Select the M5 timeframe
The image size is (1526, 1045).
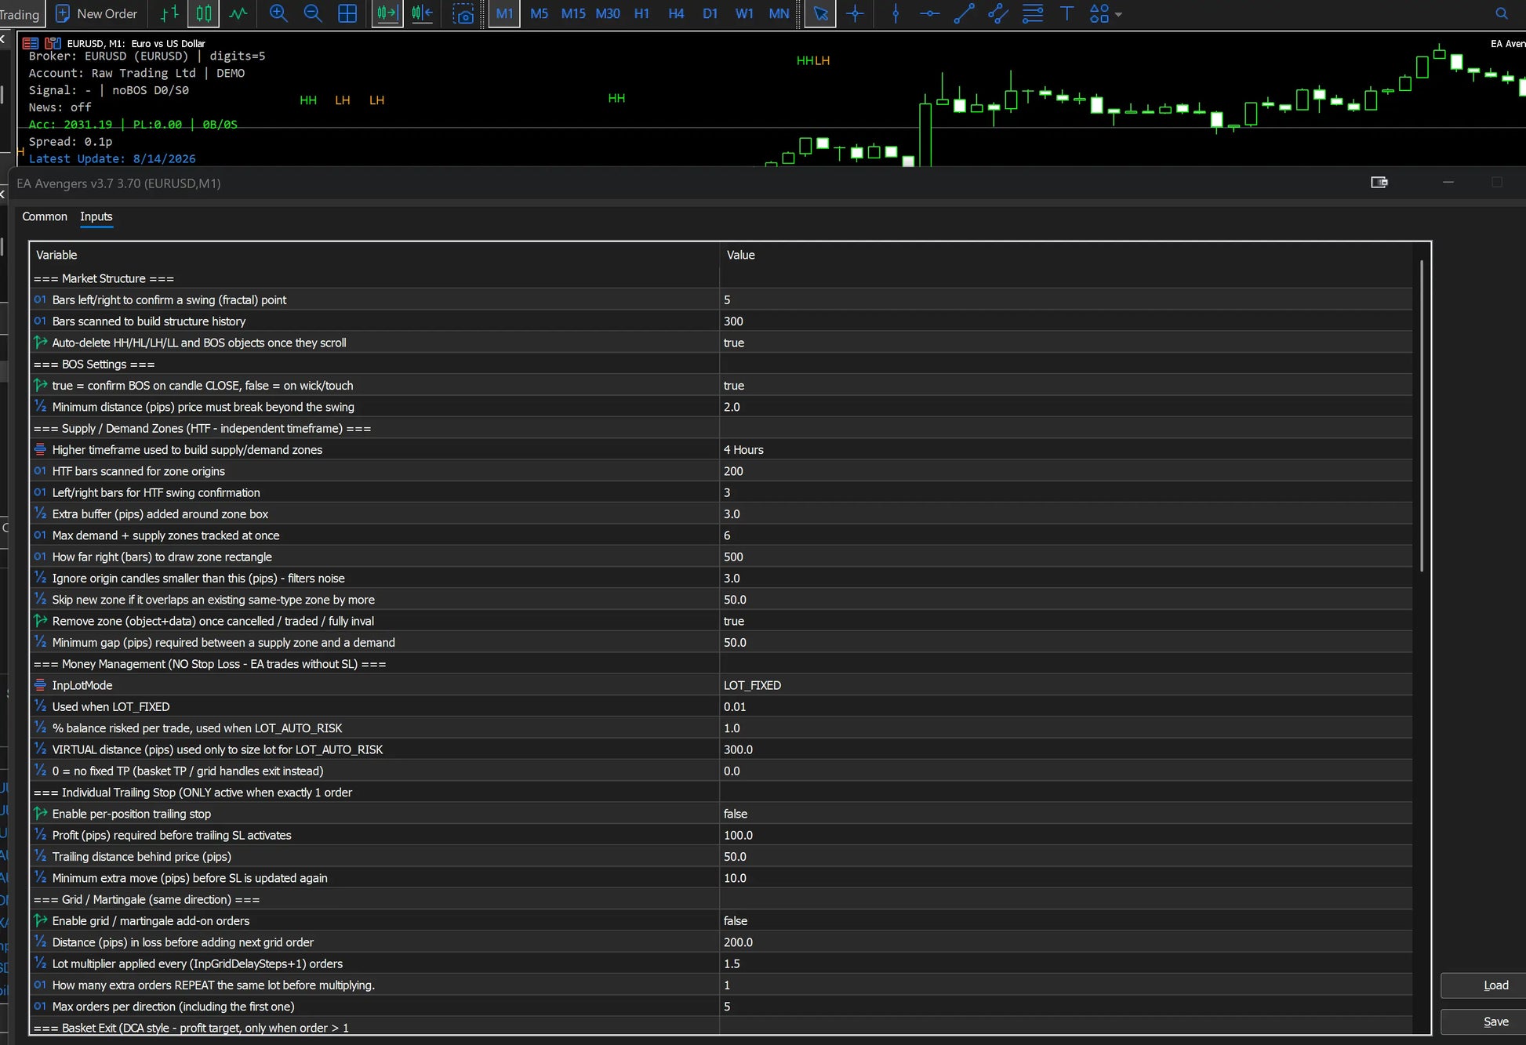539,13
